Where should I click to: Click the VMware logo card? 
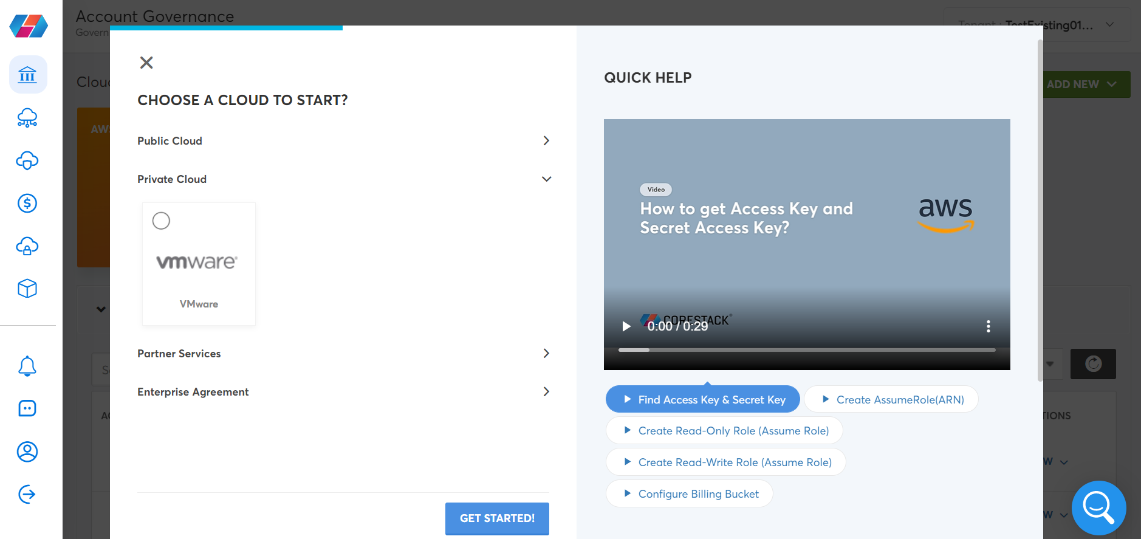click(x=199, y=264)
